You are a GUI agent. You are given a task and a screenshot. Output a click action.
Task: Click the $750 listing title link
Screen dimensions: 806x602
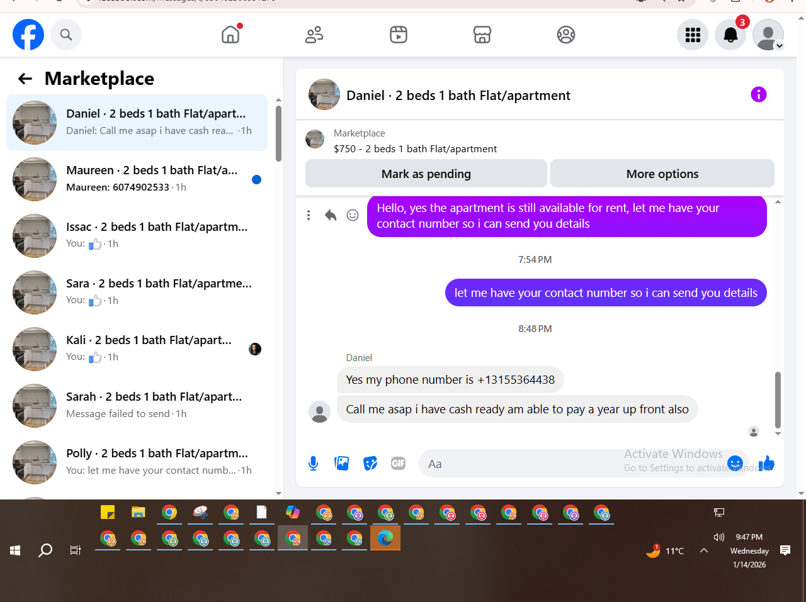click(x=415, y=149)
